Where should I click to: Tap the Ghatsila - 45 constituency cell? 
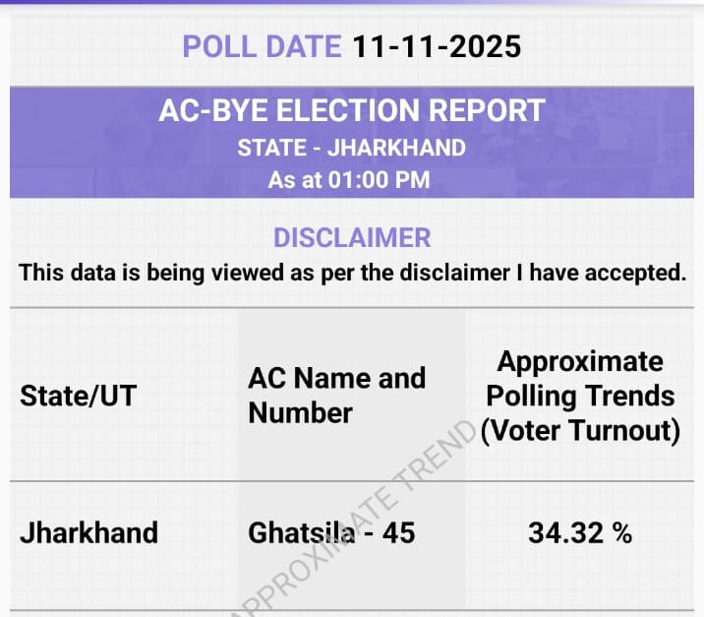click(x=331, y=532)
